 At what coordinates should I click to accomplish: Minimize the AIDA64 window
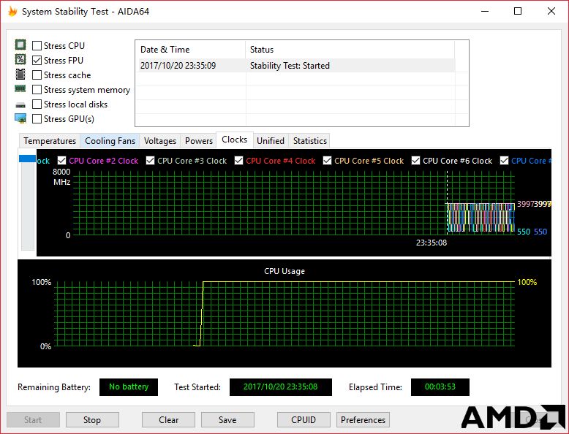tap(485, 11)
